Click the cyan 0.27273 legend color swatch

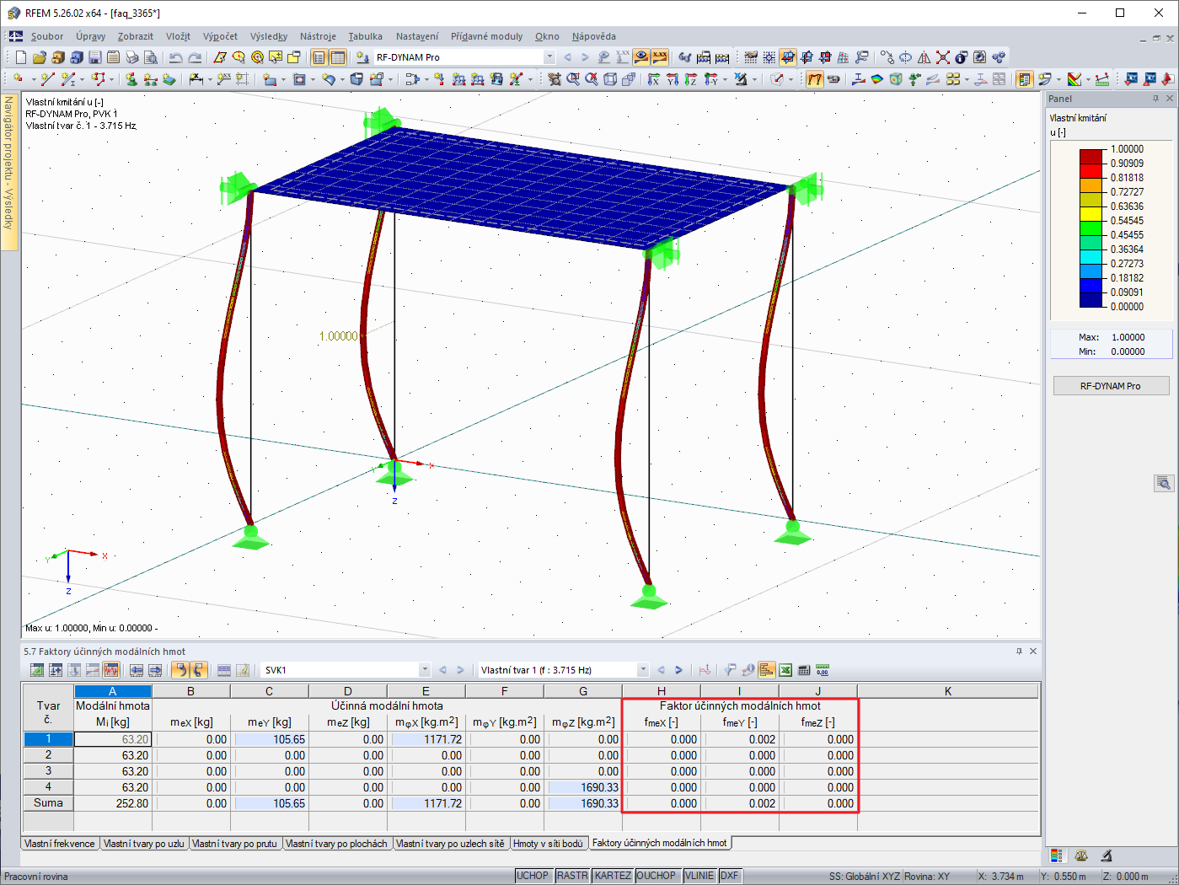tap(1091, 256)
